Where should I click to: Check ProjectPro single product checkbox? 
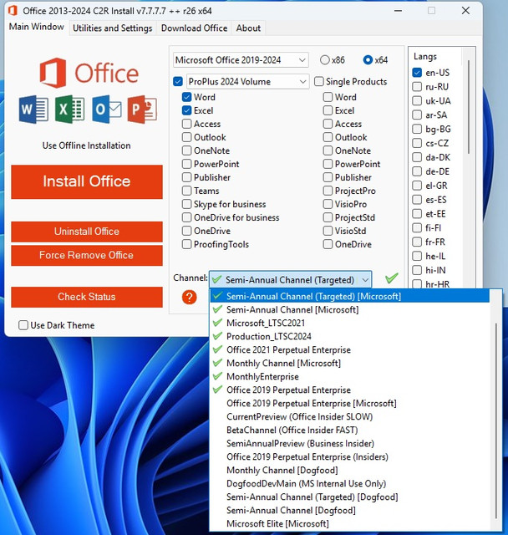[x=328, y=191]
